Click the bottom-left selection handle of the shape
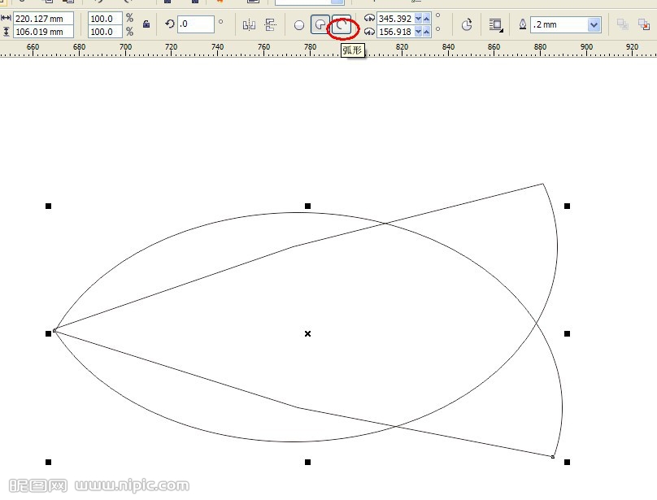This screenshot has width=657, height=500. click(x=48, y=462)
